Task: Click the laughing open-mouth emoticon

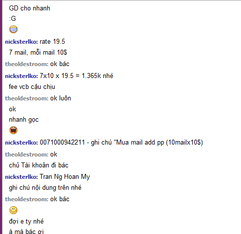Action: pyautogui.click(x=13, y=130)
